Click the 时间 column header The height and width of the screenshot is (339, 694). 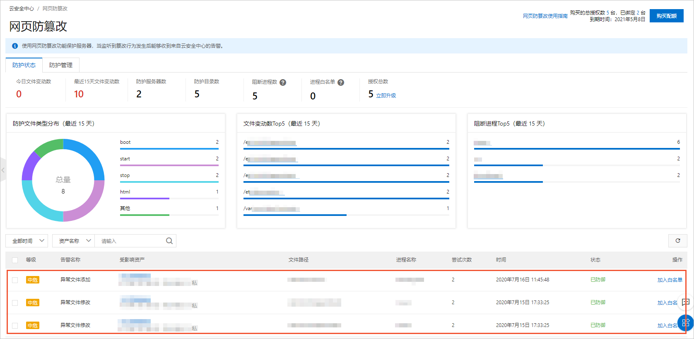click(501, 260)
